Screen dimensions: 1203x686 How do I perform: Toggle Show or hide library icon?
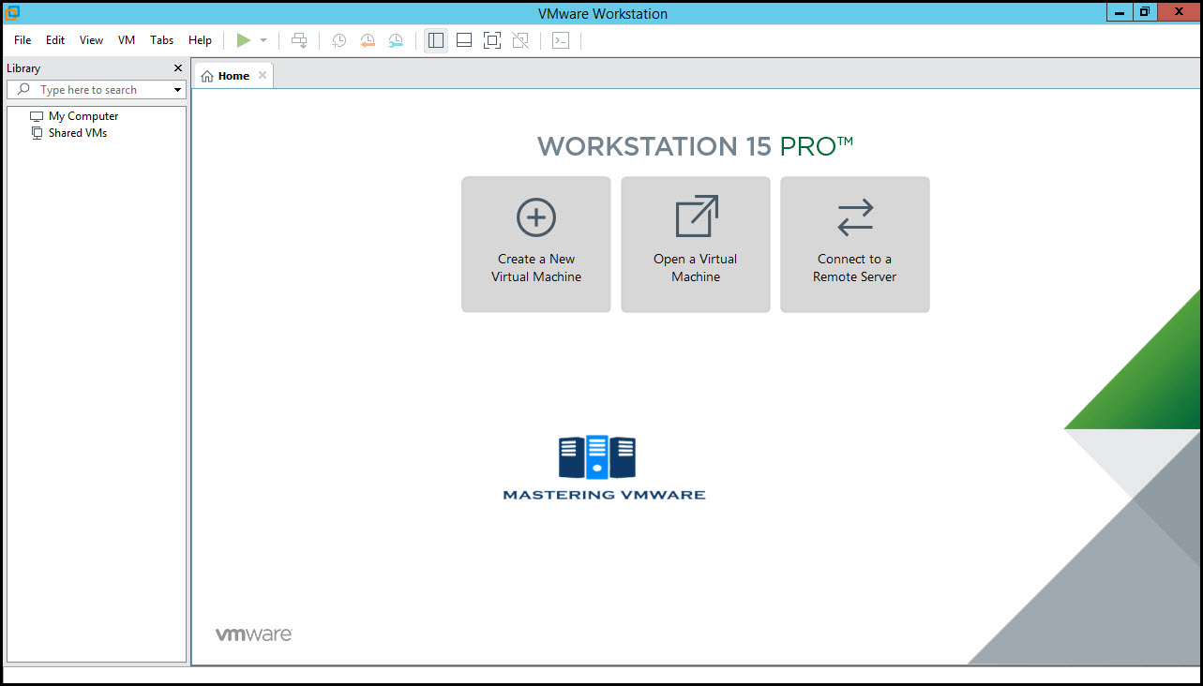[x=436, y=40]
